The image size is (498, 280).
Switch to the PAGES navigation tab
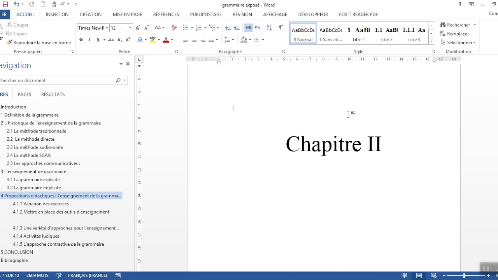(25, 94)
